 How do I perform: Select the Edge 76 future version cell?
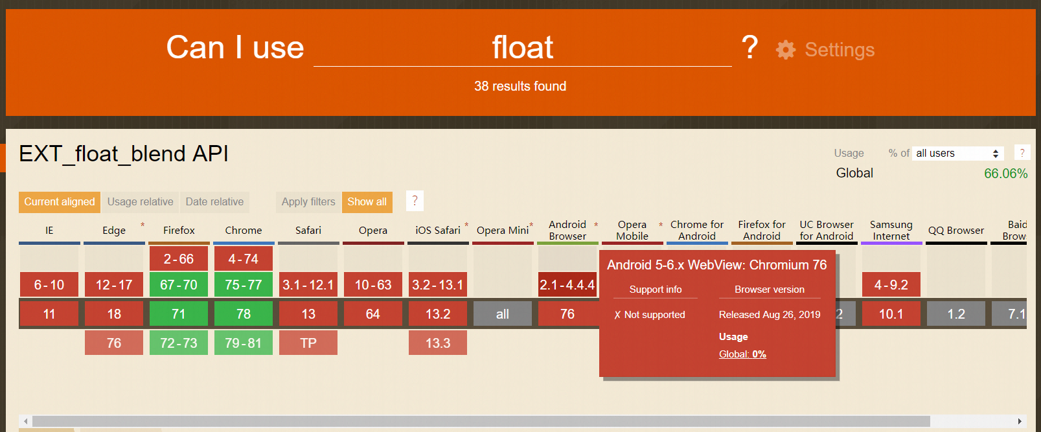point(114,343)
